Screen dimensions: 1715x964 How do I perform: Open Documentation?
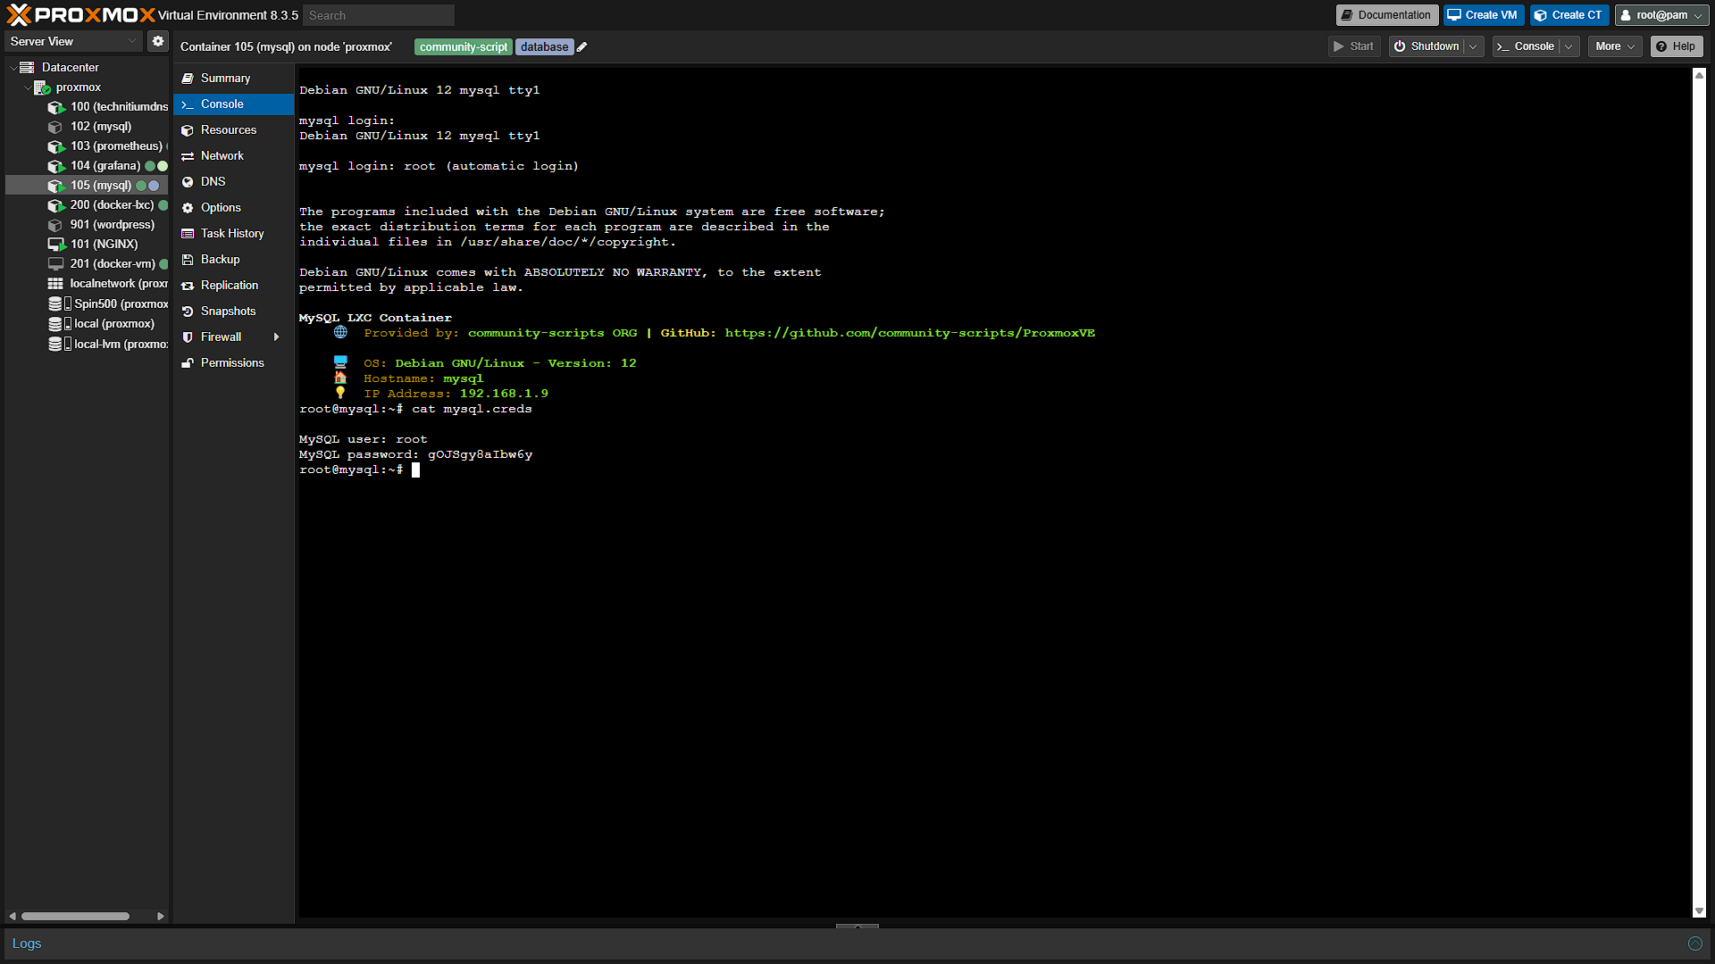tap(1386, 15)
